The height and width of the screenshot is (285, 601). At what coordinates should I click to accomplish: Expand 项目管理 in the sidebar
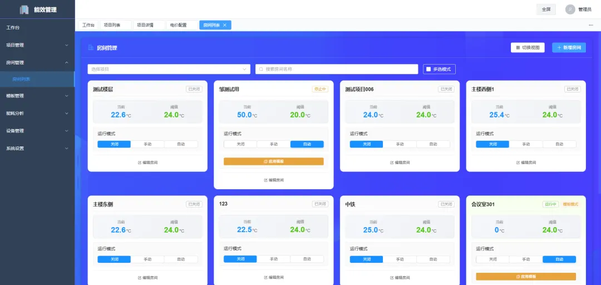click(x=37, y=45)
